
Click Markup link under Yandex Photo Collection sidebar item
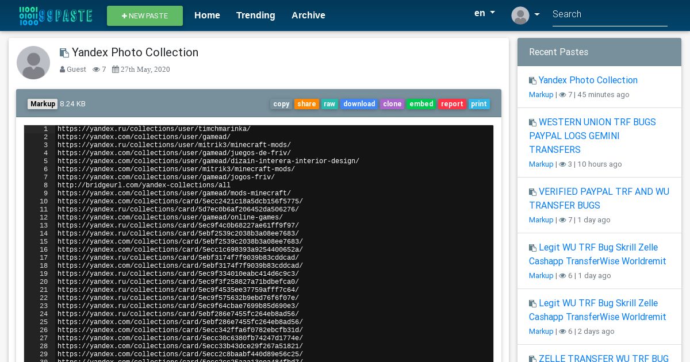click(541, 95)
